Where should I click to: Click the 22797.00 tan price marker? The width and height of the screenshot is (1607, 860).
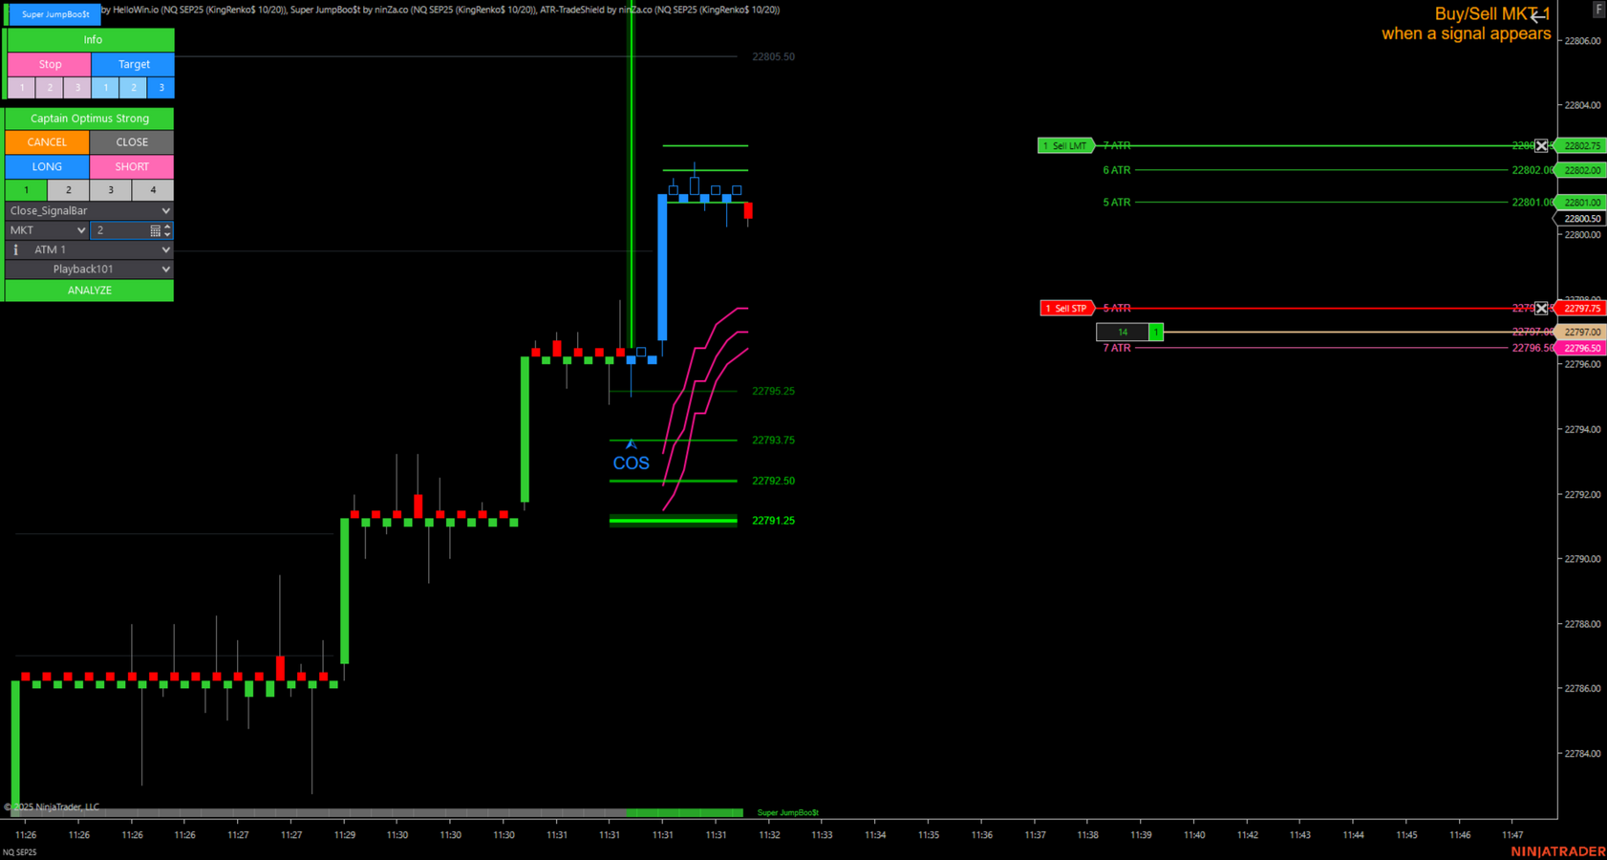point(1582,333)
